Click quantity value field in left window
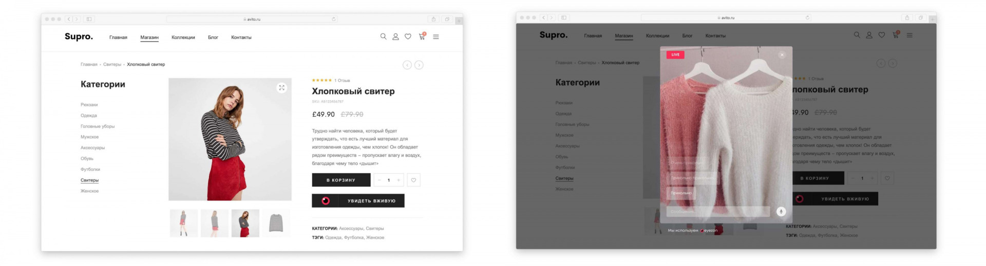 pos(389,180)
